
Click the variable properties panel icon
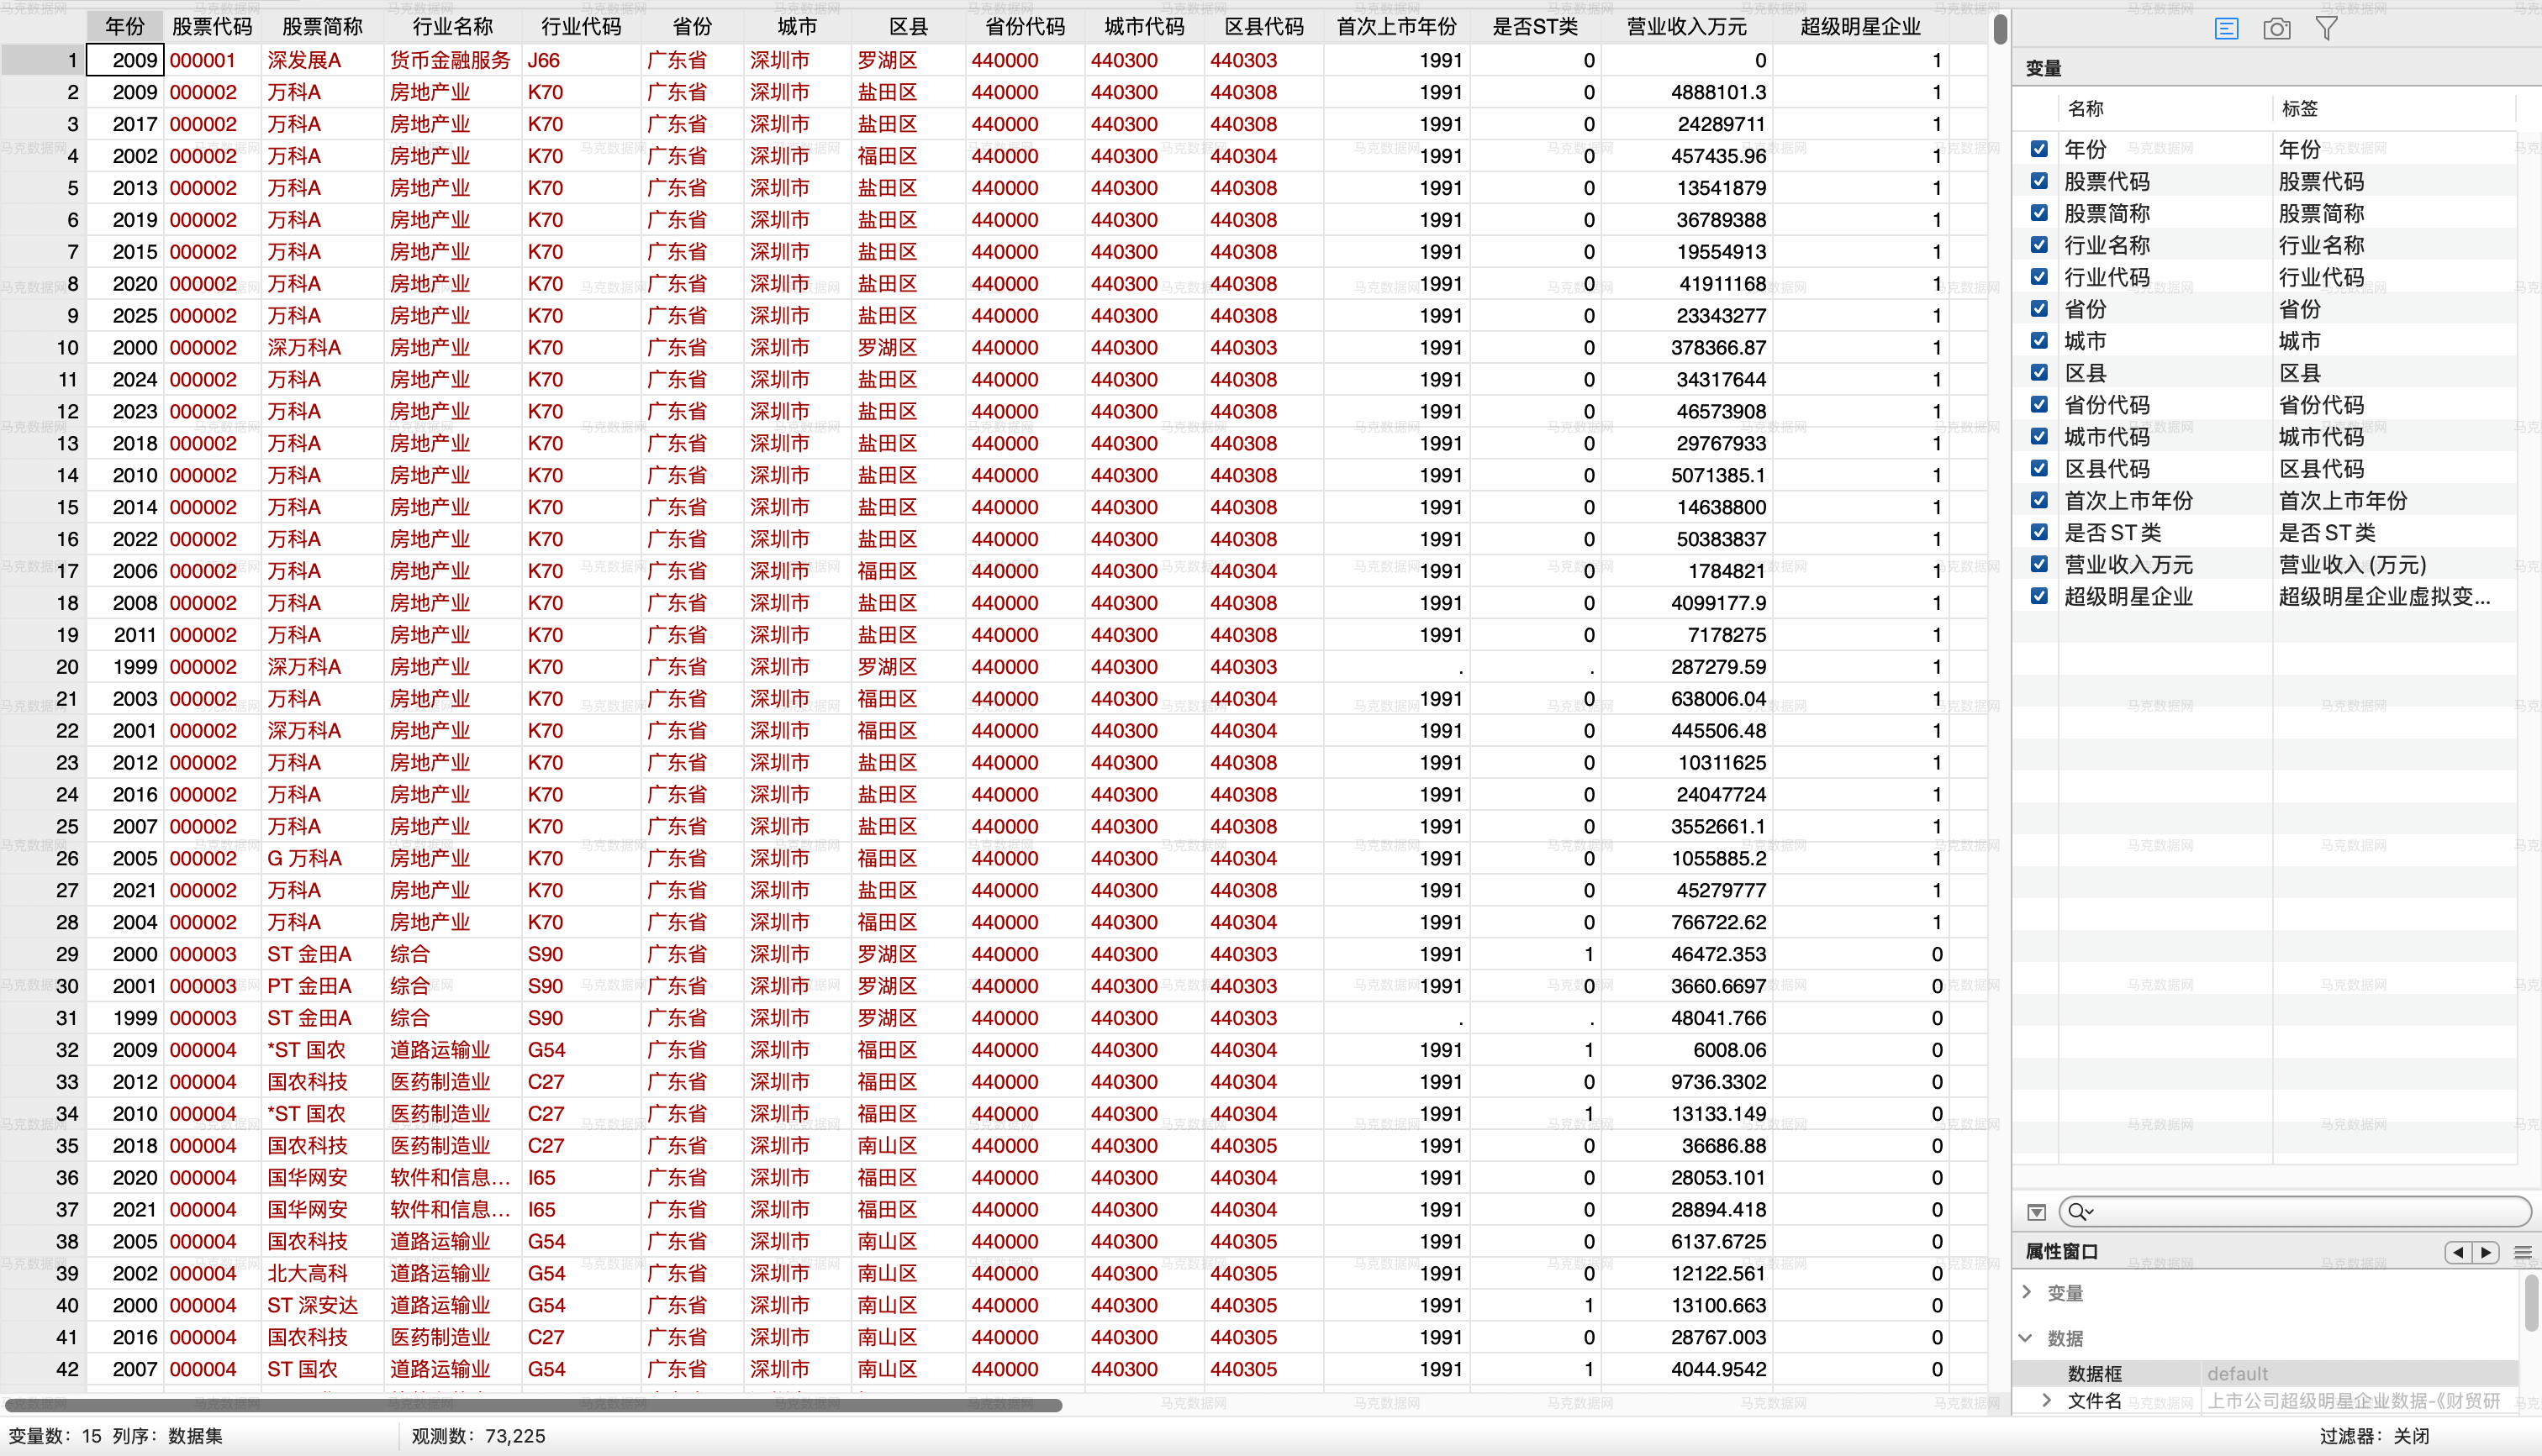[2226, 29]
